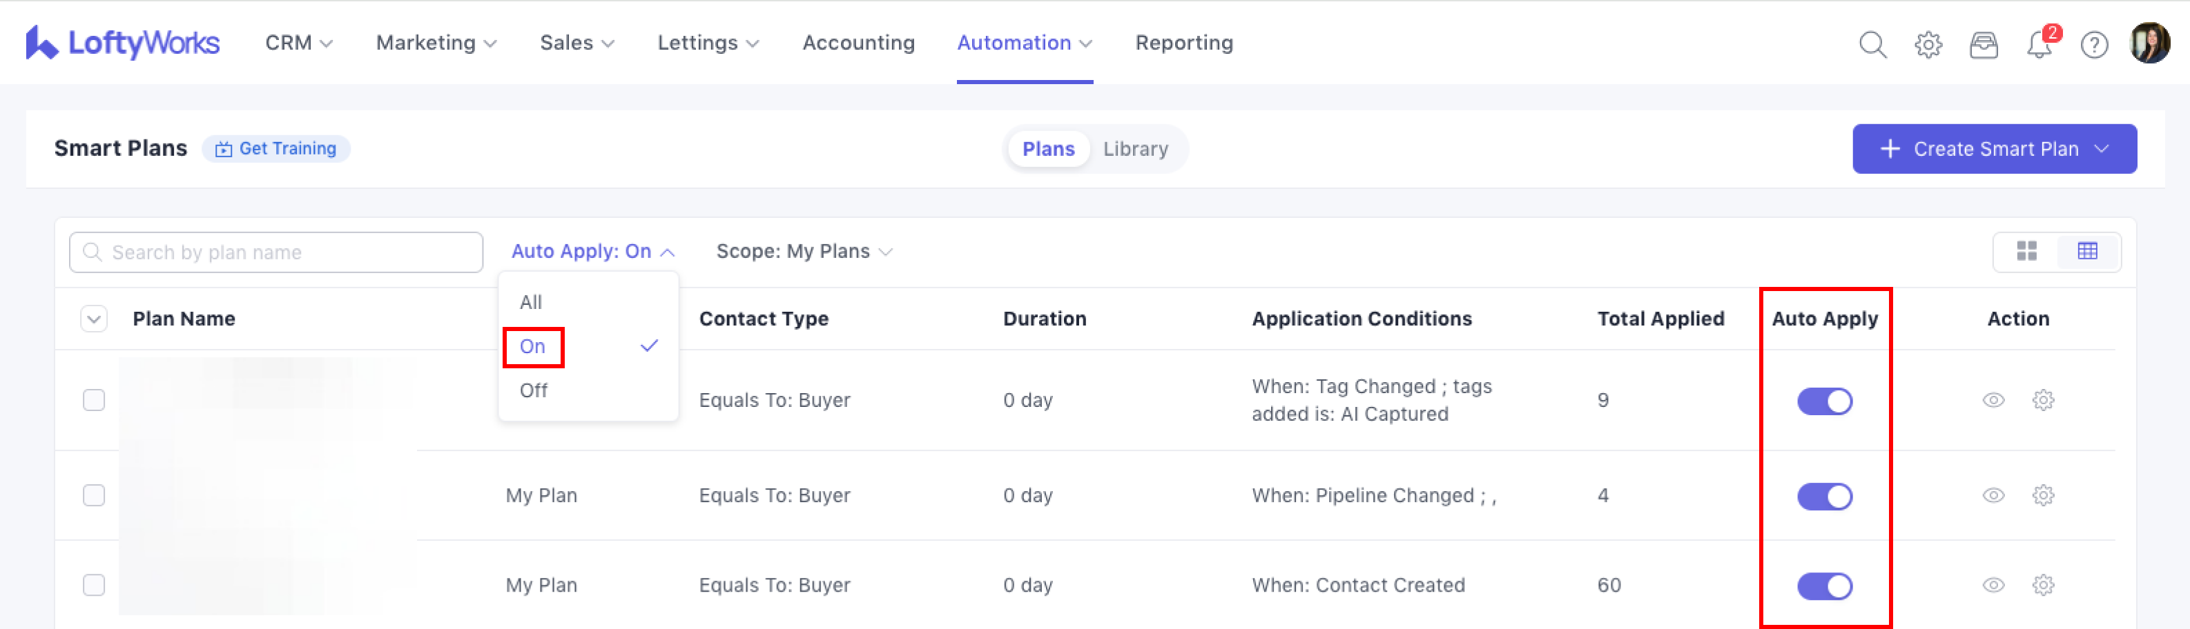Disable Auto Apply for Tag Changed plan

[x=1825, y=401]
